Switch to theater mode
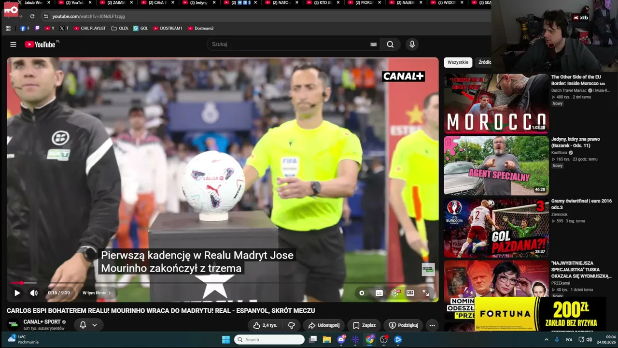Viewport: 618px width, 348px height. pos(410,293)
